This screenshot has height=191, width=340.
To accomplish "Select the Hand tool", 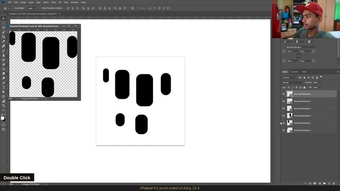I will (4, 101).
